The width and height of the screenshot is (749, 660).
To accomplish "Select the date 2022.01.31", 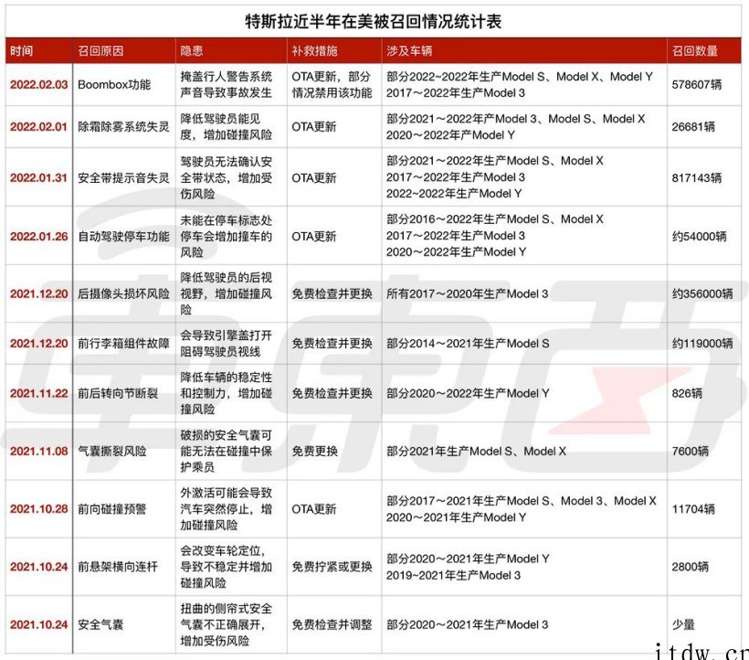I will coord(38,177).
